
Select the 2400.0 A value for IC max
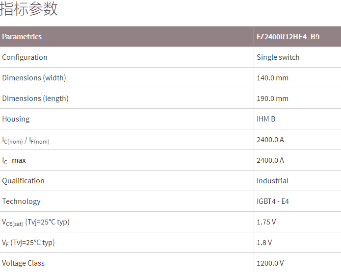(x=270, y=160)
